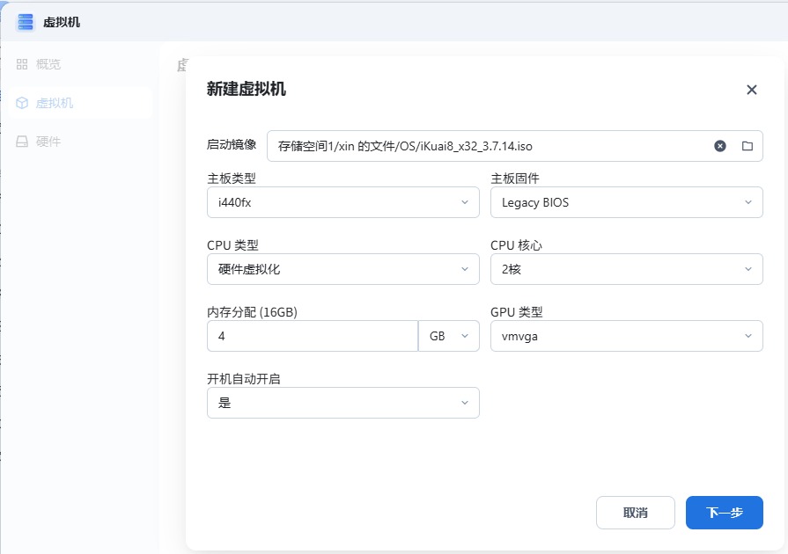788x554 pixels.
Task: Select the 硬件 sidebar menu item
Action: (x=48, y=142)
